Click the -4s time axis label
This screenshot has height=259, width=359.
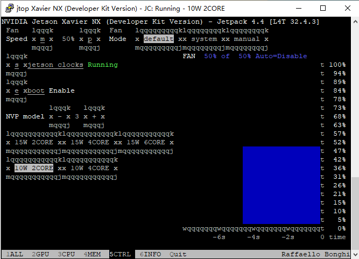[x=254, y=237]
